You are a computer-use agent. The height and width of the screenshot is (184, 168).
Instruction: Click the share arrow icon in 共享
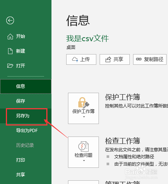(108, 60)
